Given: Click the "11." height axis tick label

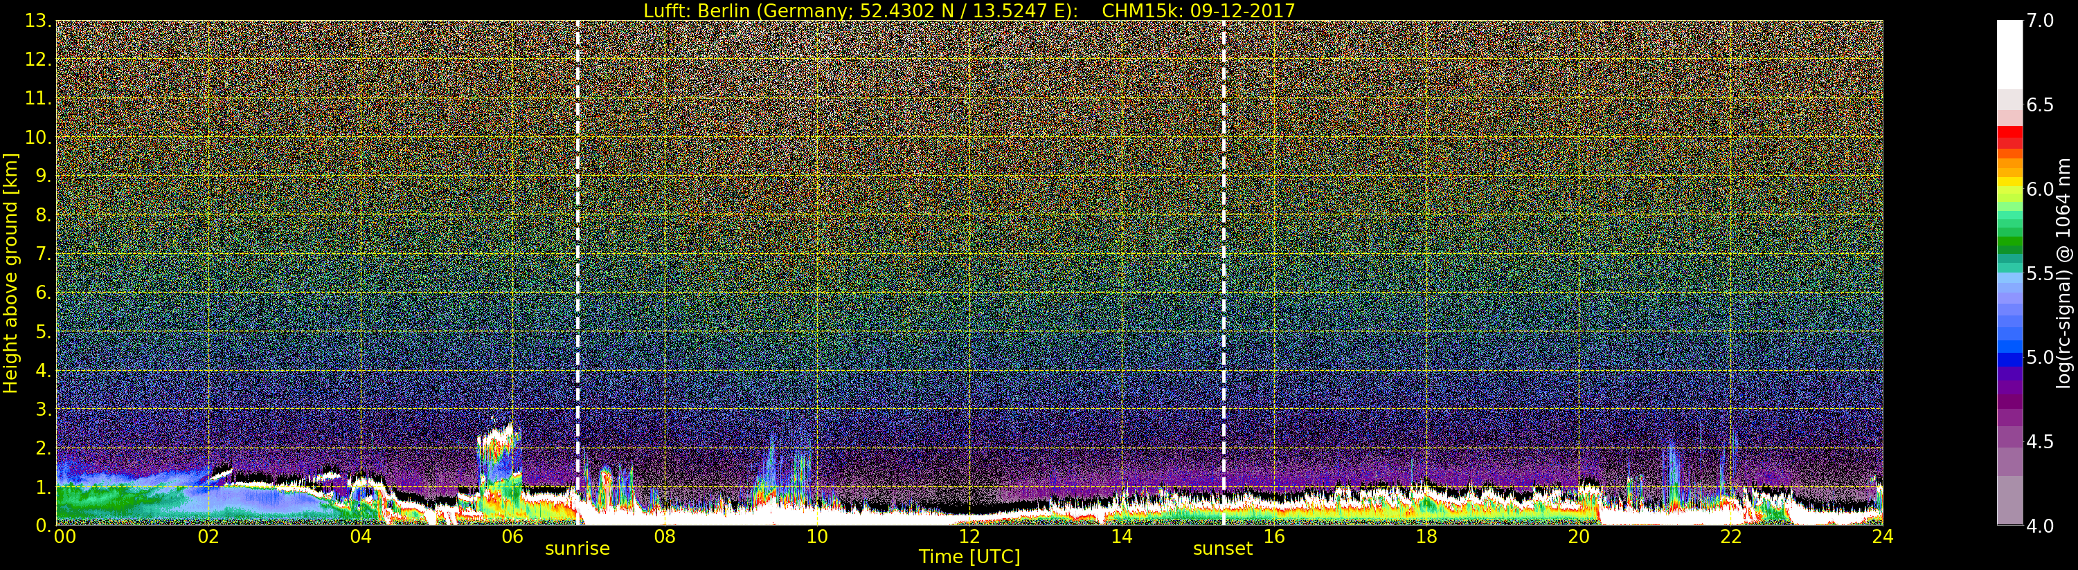Looking at the screenshot, I should point(38,98).
